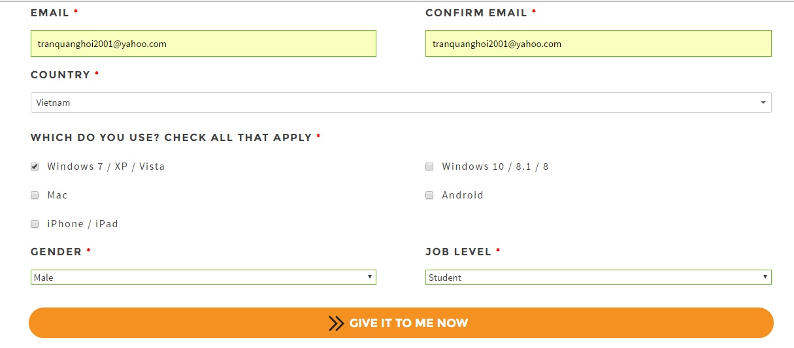Click the Confirm Email input field
794x348 pixels.
click(x=598, y=44)
